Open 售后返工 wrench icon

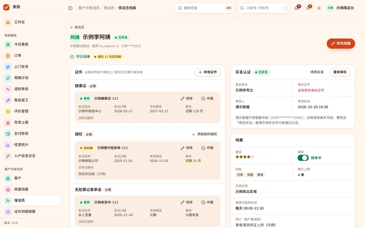point(8,100)
